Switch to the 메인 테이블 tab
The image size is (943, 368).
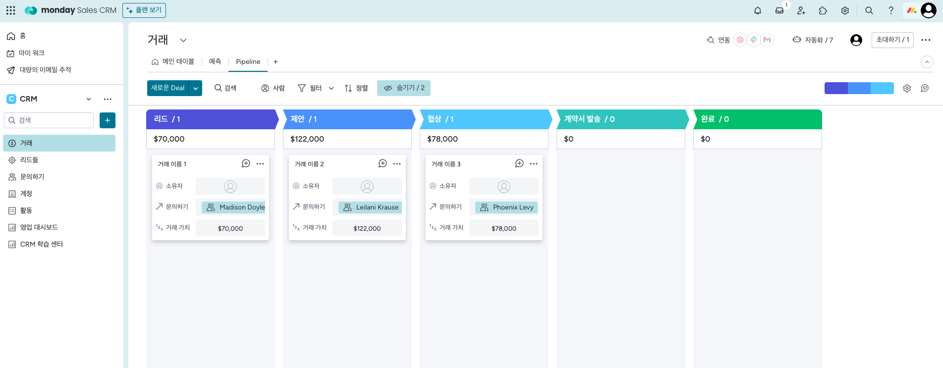173,62
